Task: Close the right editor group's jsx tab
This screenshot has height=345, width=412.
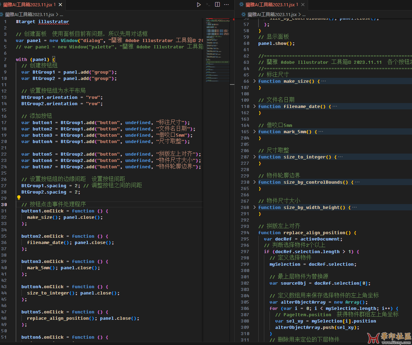Action: [x=303, y=5]
